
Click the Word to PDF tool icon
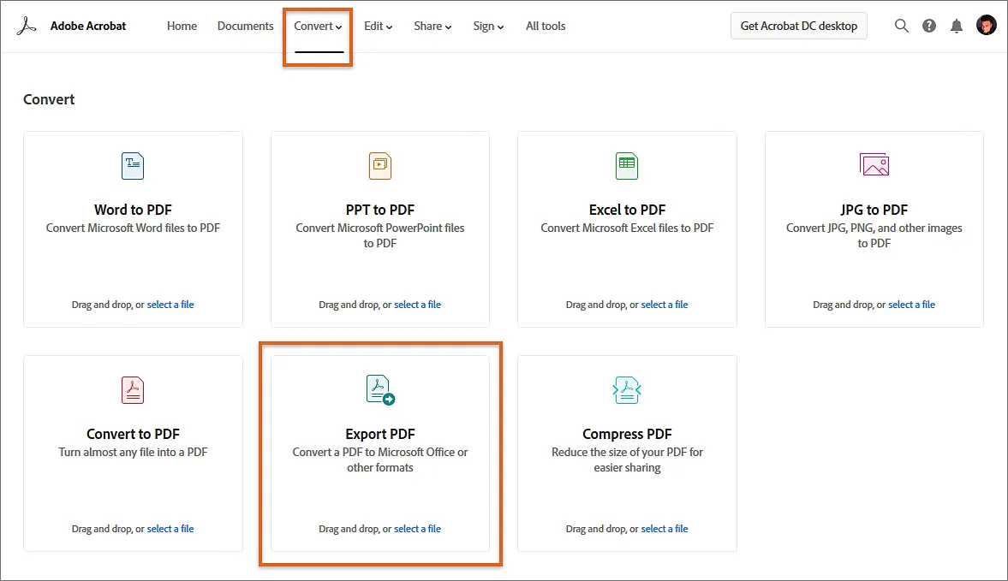133,165
